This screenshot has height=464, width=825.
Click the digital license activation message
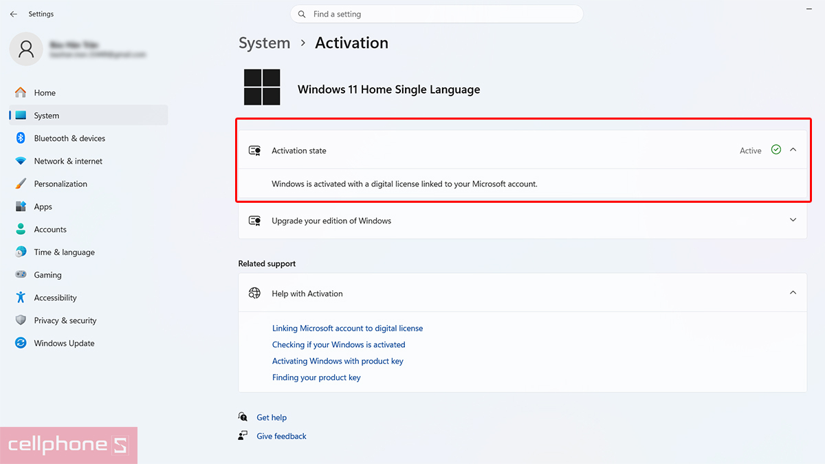(x=404, y=184)
